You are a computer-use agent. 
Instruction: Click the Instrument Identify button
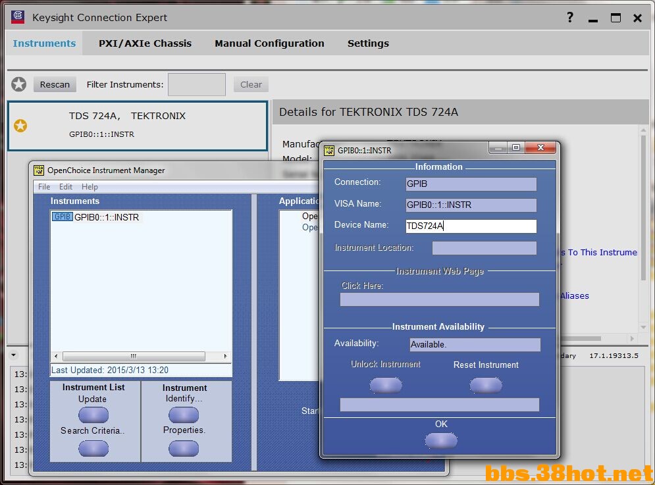click(184, 415)
